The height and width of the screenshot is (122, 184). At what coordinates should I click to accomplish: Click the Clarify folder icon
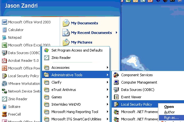[x=47, y=82]
